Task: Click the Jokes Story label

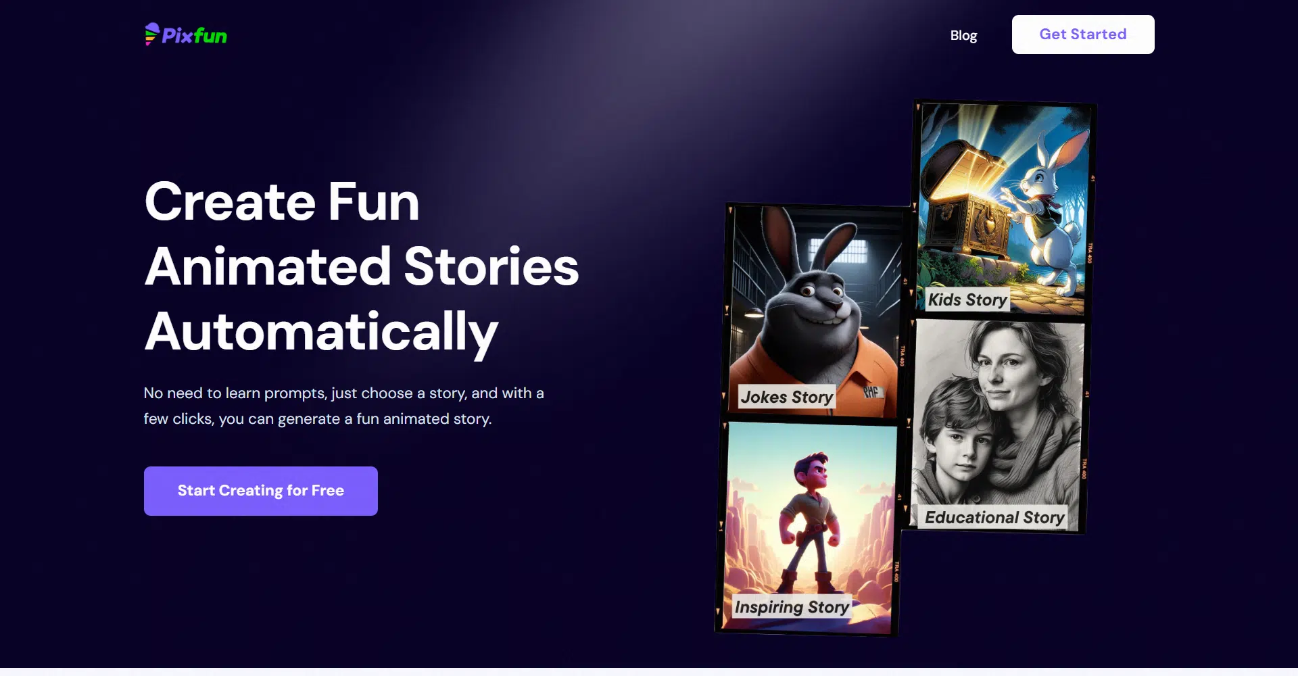Action: 786,397
